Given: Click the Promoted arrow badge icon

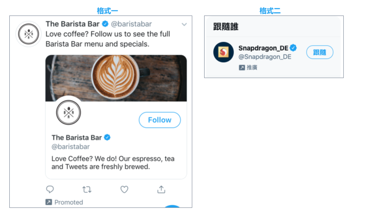Looking at the screenshot, I should pos(49,202).
